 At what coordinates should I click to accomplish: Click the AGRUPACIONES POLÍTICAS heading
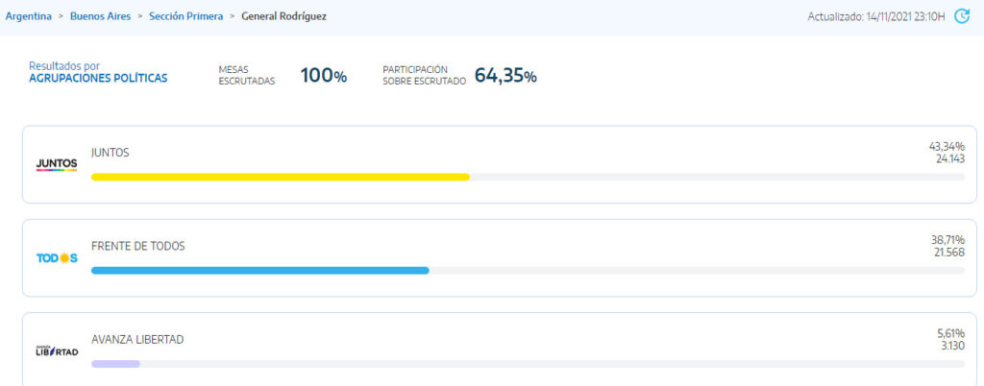99,79
